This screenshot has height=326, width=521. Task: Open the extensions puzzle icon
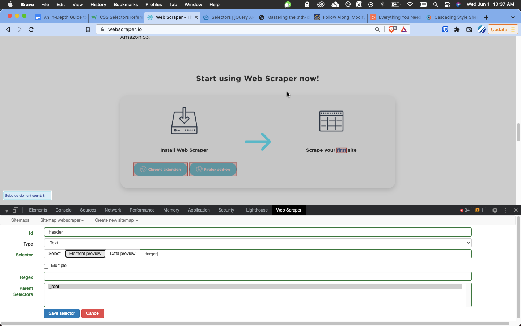[x=457, y=29]
